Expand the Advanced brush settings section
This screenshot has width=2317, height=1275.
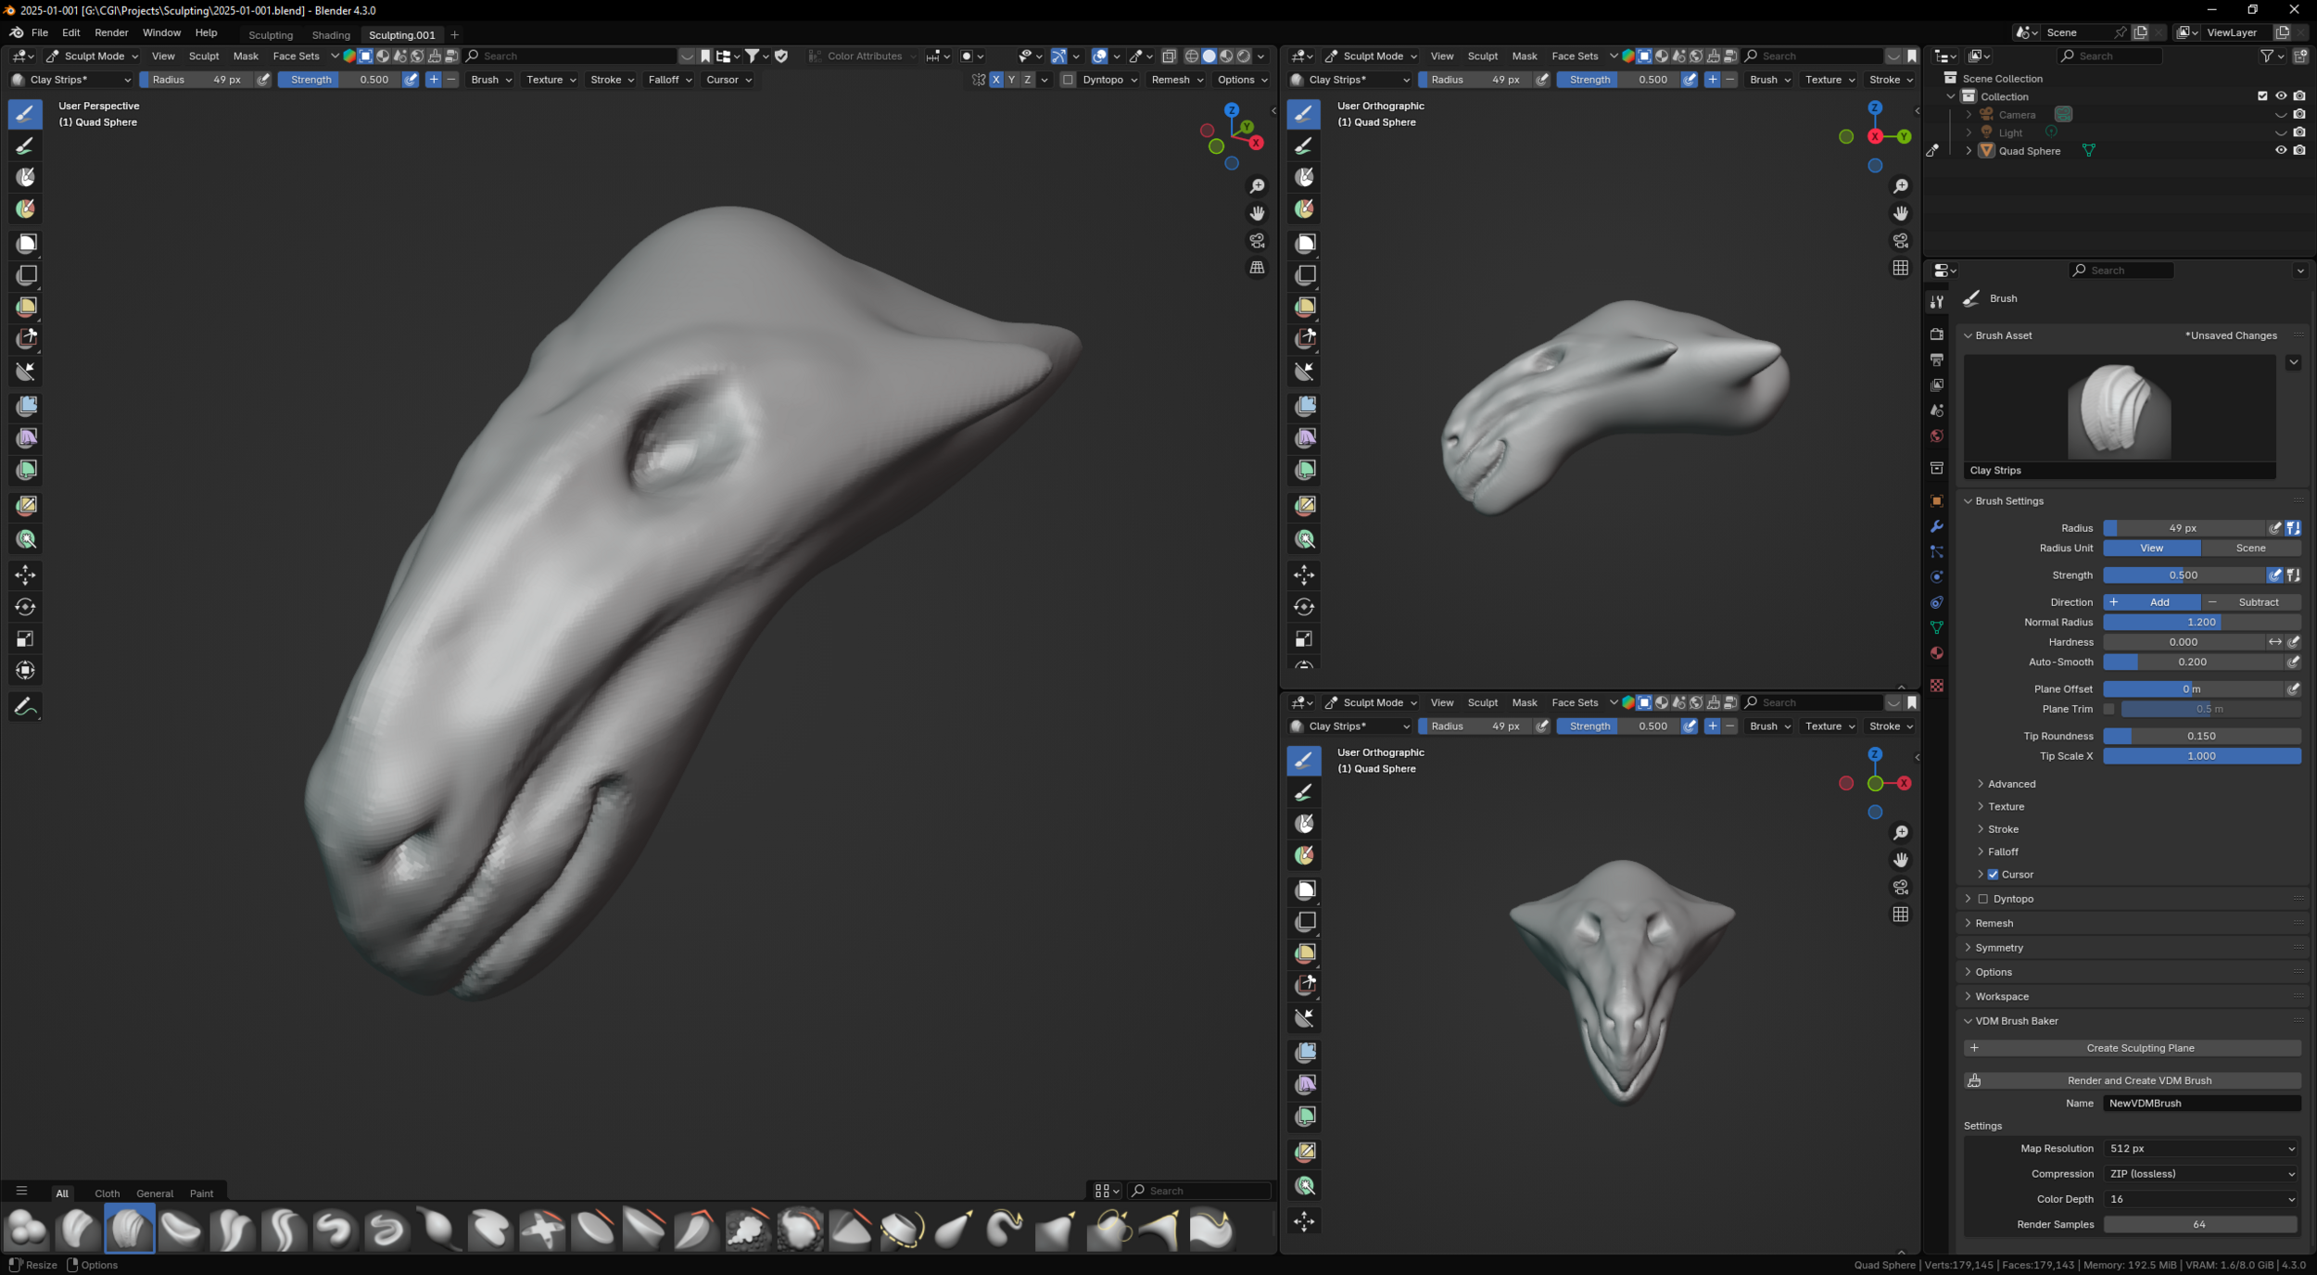click(2011, 784)
